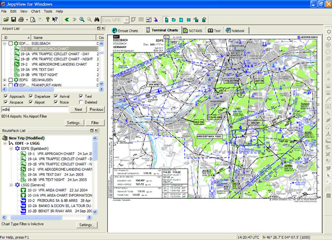Click the Zoom In magnifier icon
332x240 pixels.
click(x=82, y=20)
